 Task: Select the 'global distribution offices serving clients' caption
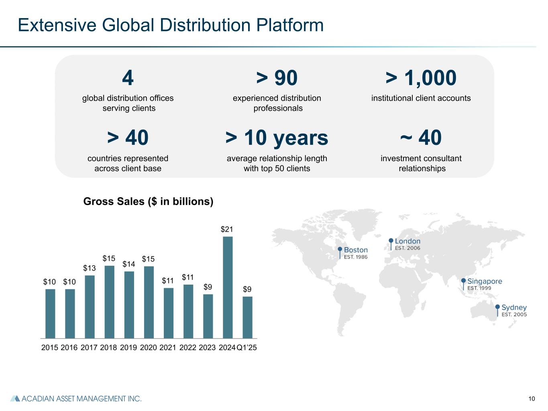point(128,103)
